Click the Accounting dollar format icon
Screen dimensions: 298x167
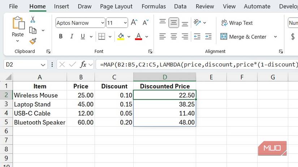coord(293,36)
